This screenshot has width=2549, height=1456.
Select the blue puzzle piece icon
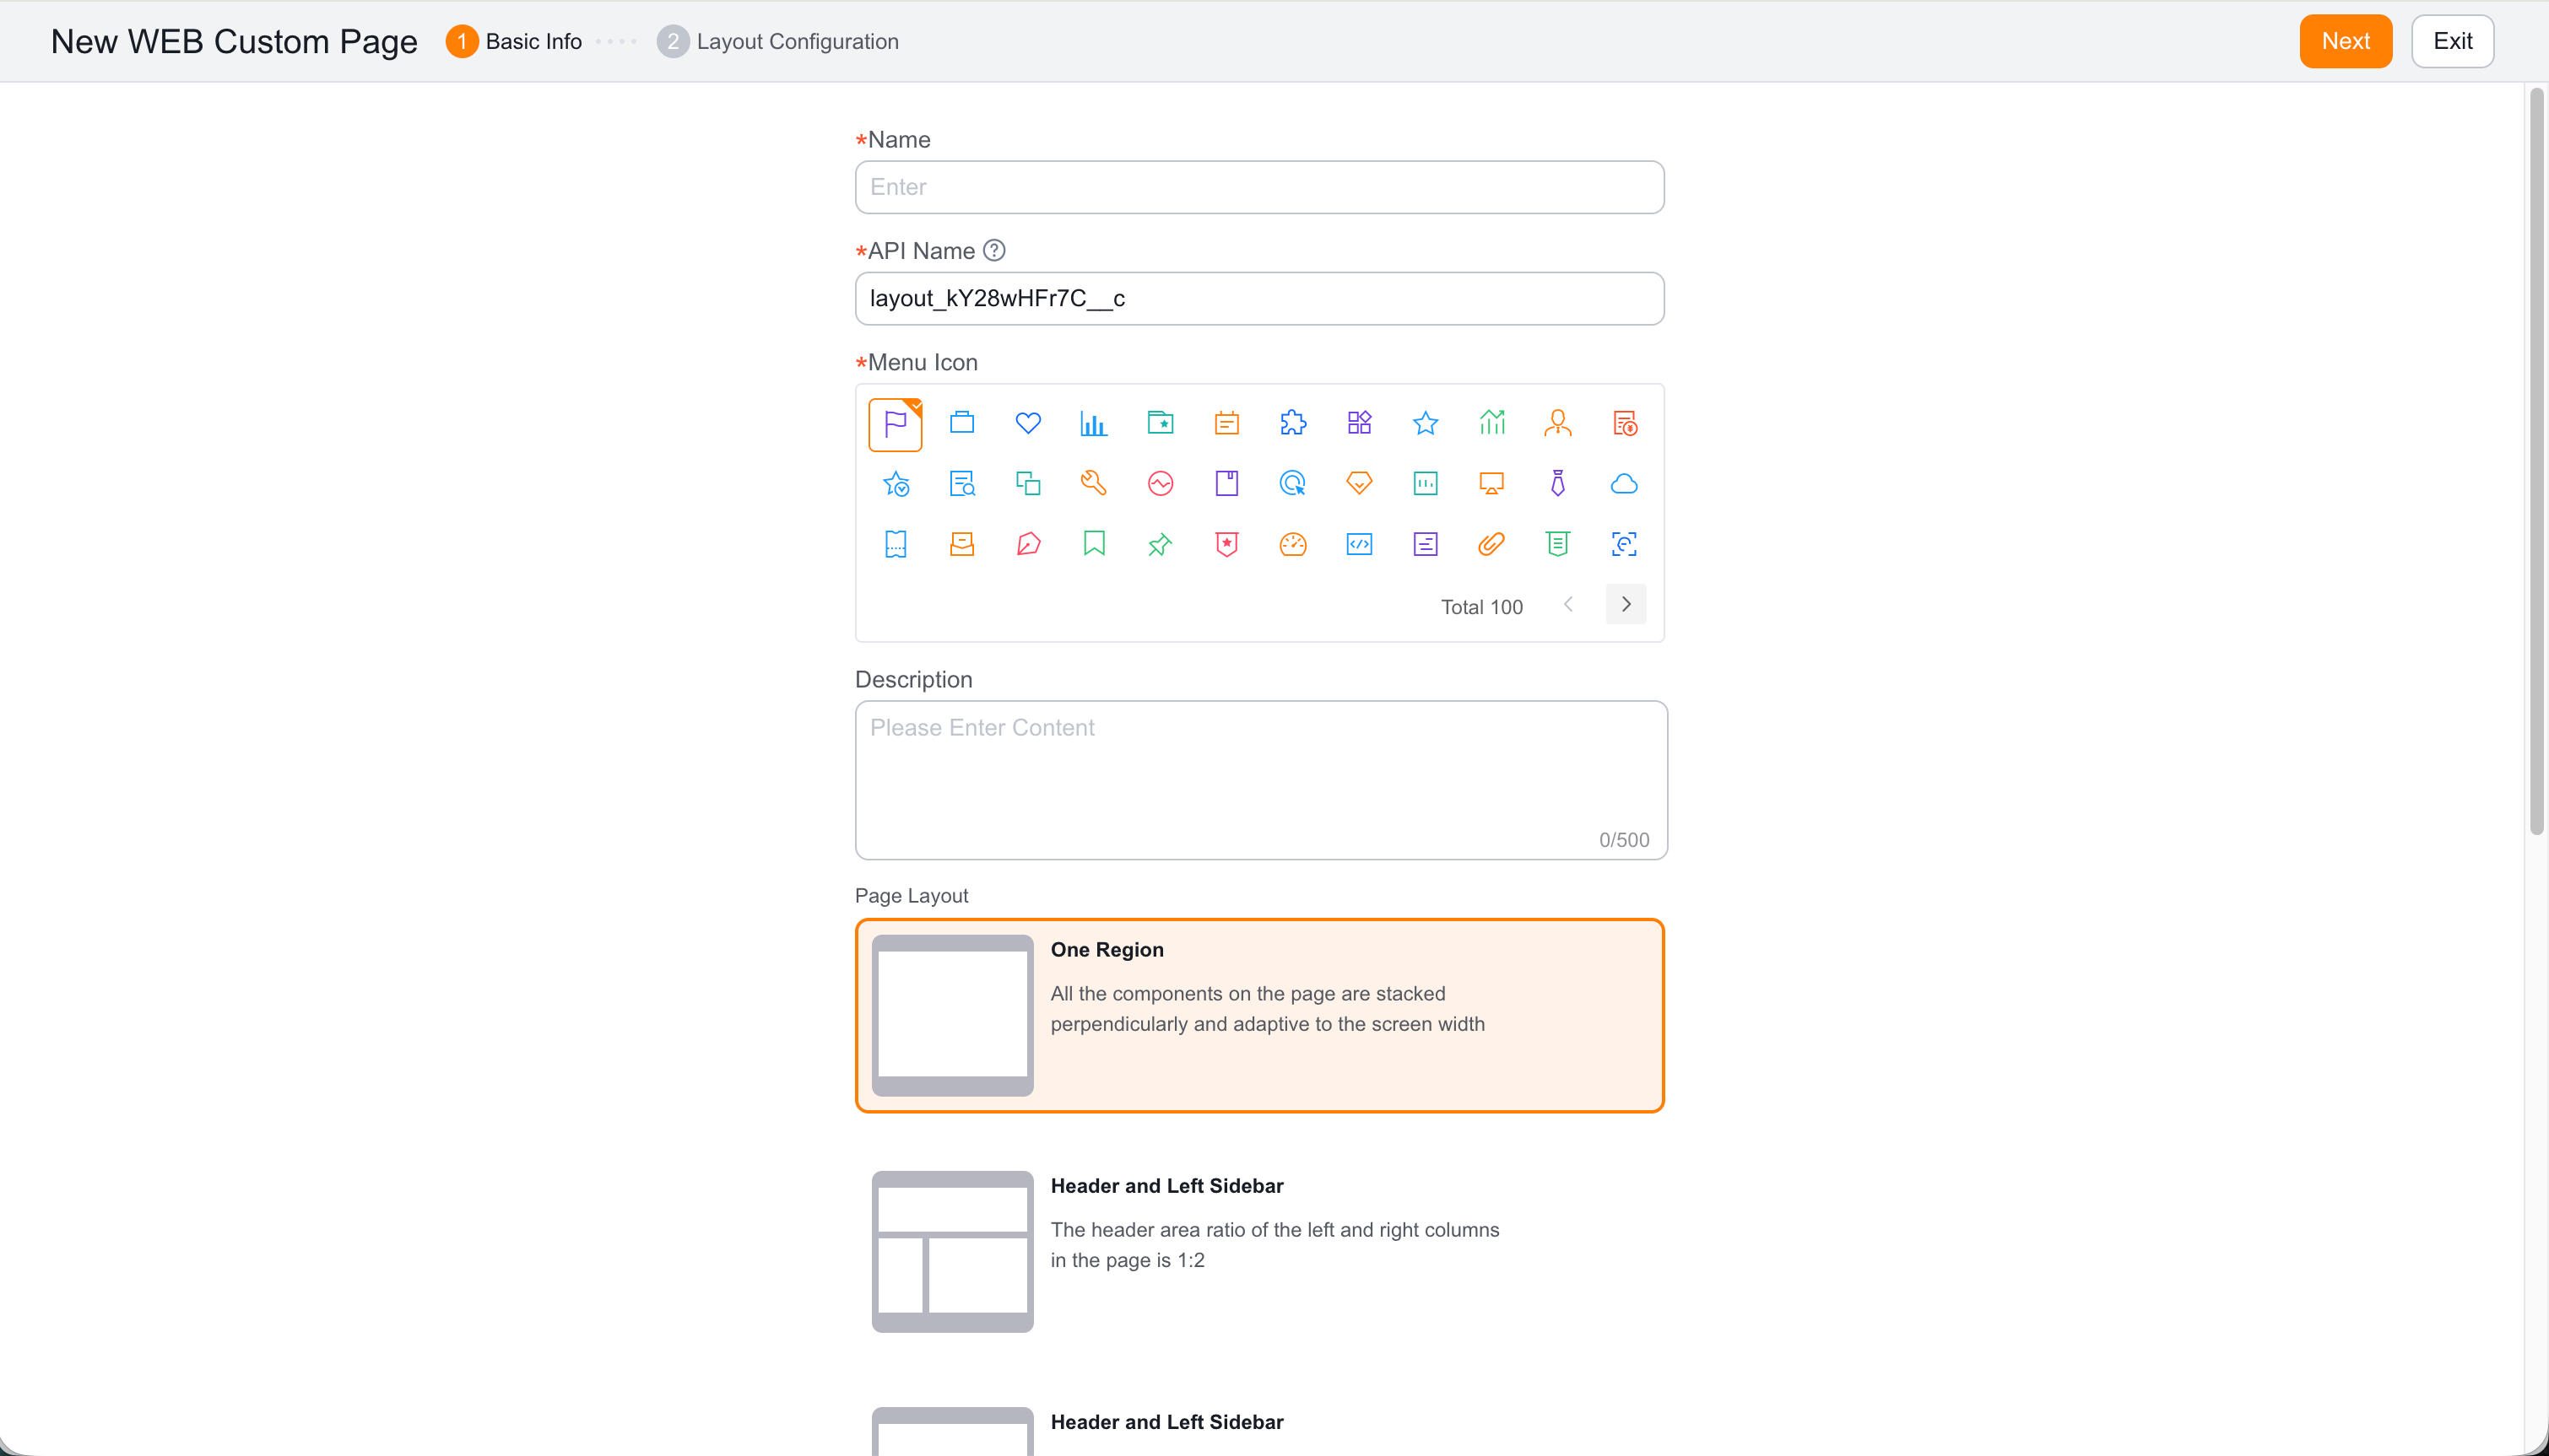coord(1292,423)
